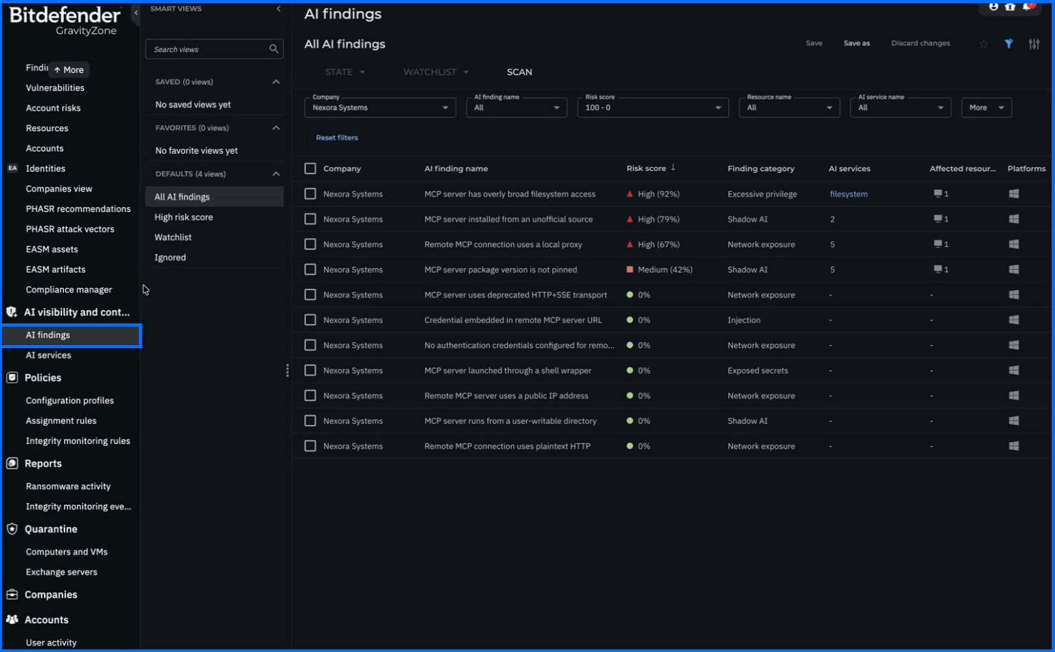Screen dimensions: 1055x652
Task: Click the EA badge next to Identities
Action: (12, 168)
